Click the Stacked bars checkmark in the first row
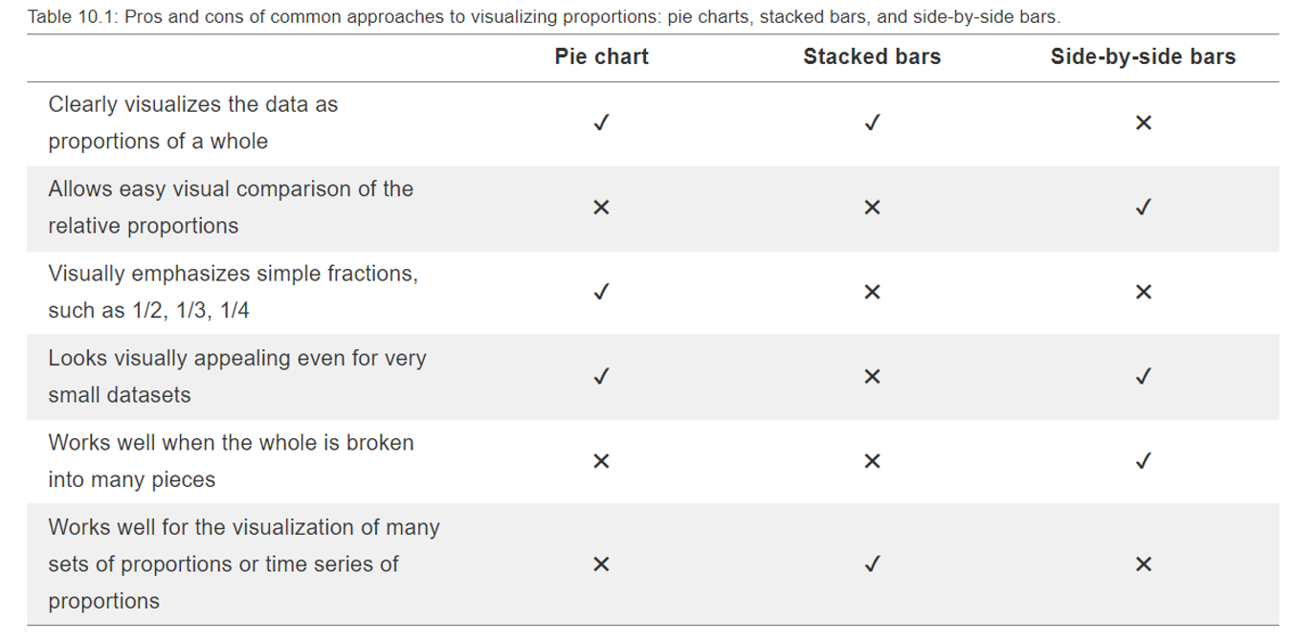Viewport: 1315px width, 641px height. 872,122
